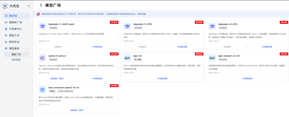Click the bge-m3 model title
This screenshot has width=289, height=117.
click(138, 56)
